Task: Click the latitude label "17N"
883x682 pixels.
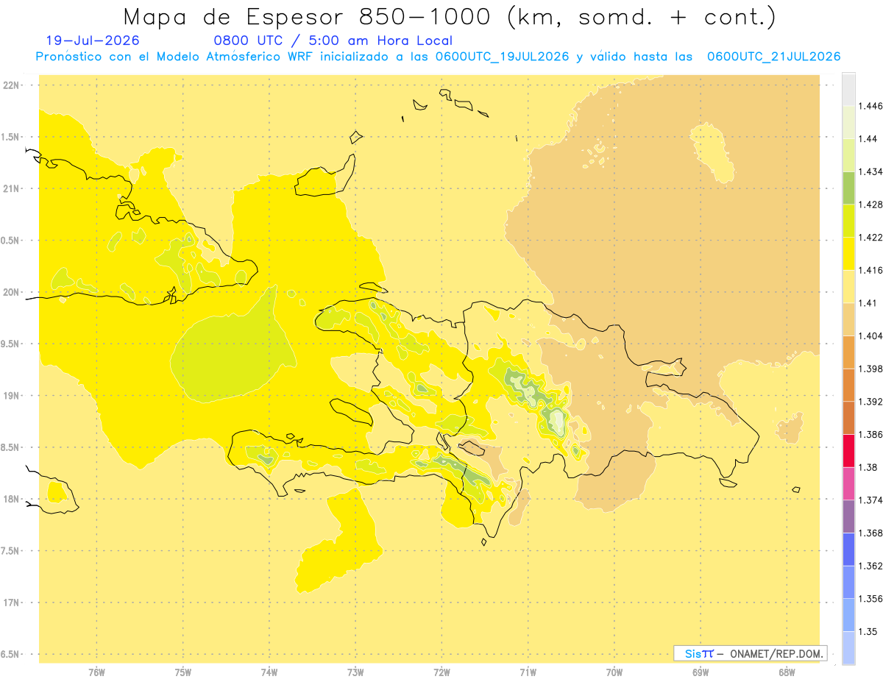Action: (11, 603)
